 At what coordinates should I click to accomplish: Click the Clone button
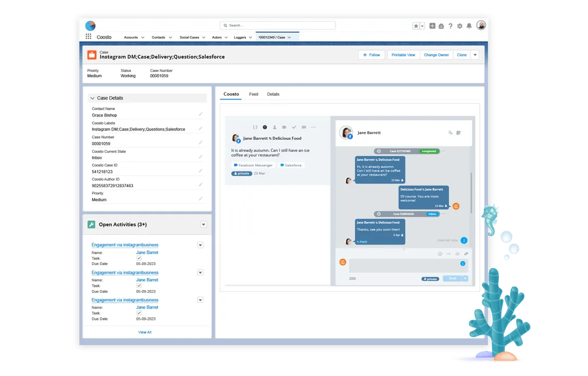462,55
